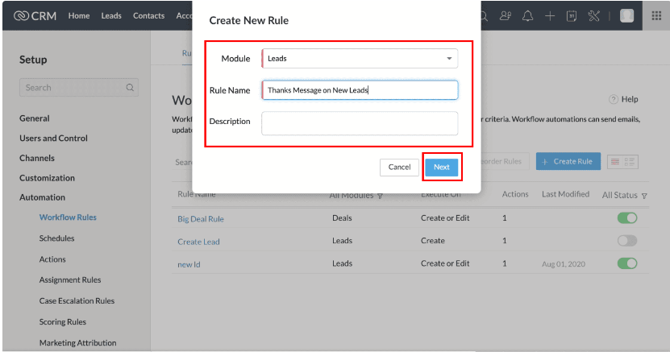Click the Aug 01, 2020 date cell
The width and height of the screenshot is (670, 352).
click(x=564, y=264)
